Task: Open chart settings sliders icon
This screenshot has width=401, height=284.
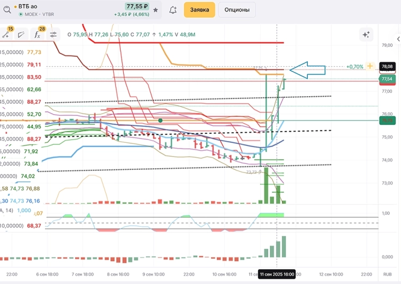Action: pyautogui.click(x=53, y=35)
